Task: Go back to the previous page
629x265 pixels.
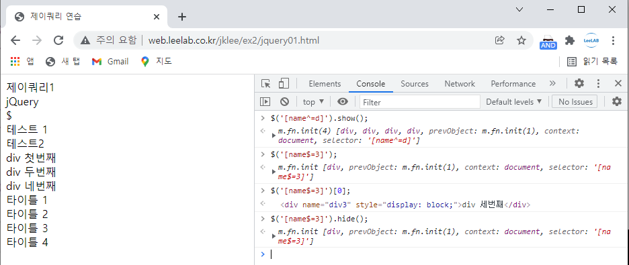Action: (15, 40)
